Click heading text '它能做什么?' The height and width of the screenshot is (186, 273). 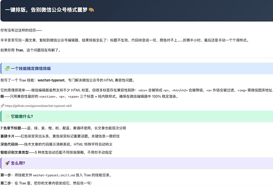pos(22,116)
